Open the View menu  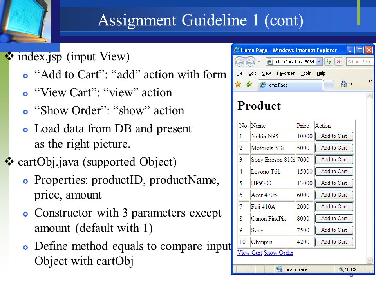(x=266, y=73)
